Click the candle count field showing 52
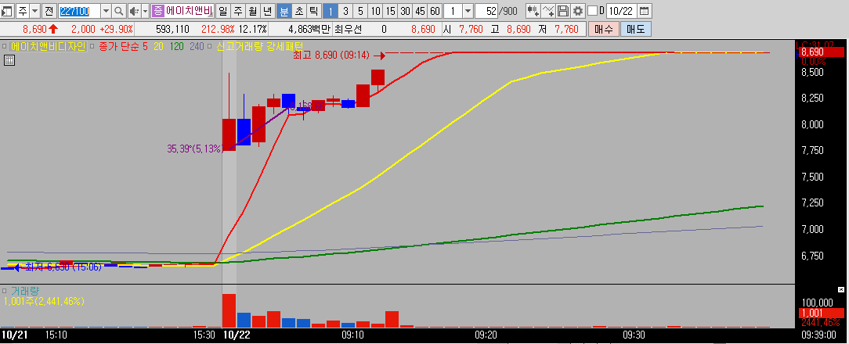Viewport: 849px width, 344px height. (486, 10)
